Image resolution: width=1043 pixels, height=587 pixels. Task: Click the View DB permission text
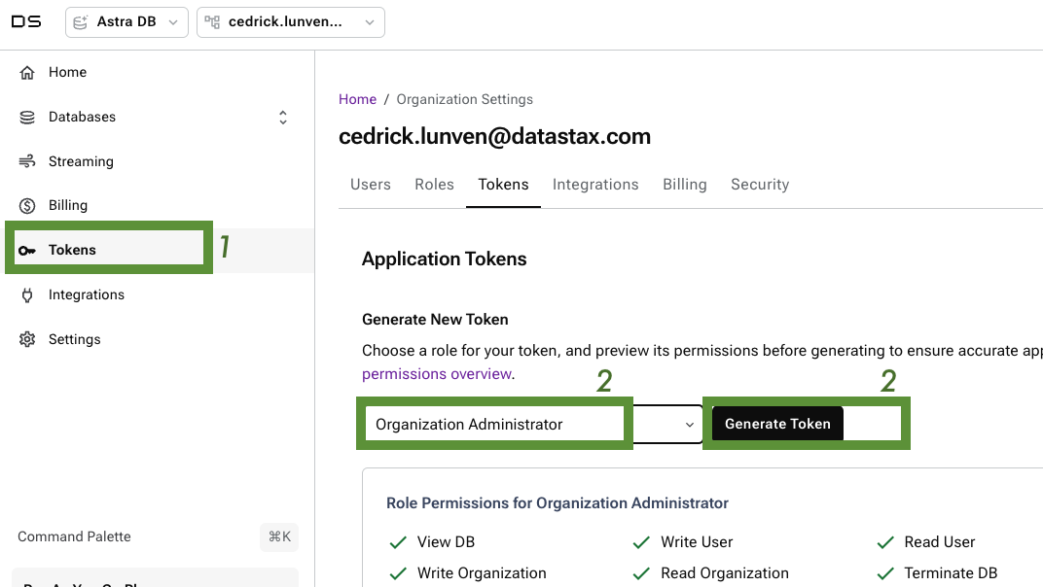coord(446,542)
